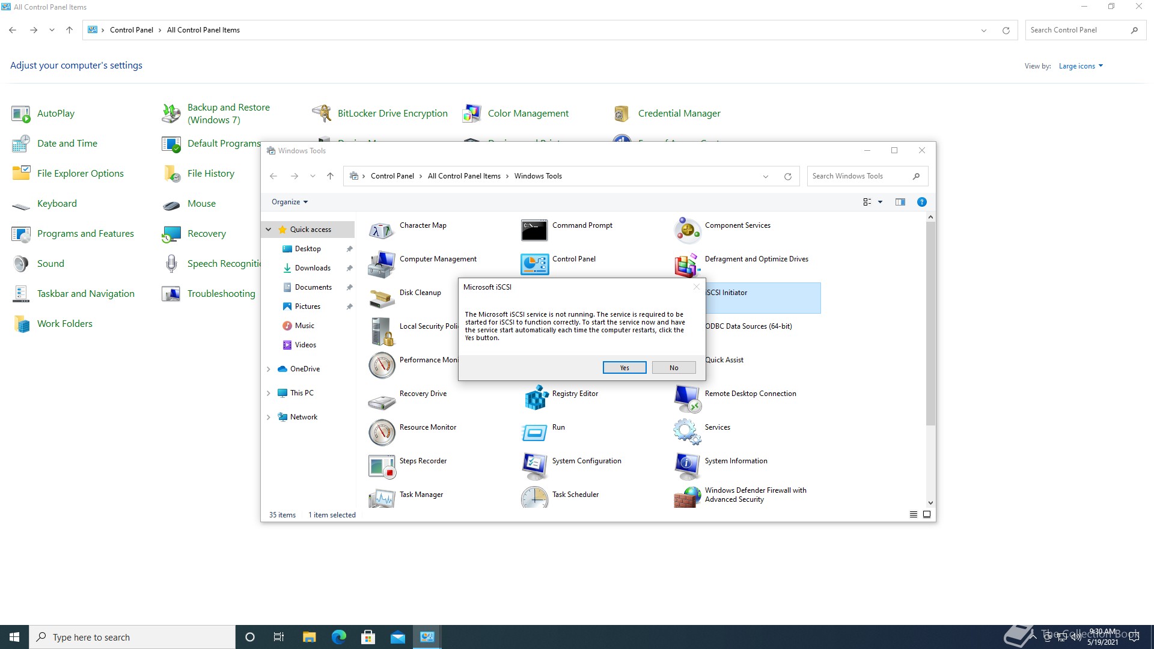Open Credential Manager icon
1154x649 pixels.
[621, 114]
